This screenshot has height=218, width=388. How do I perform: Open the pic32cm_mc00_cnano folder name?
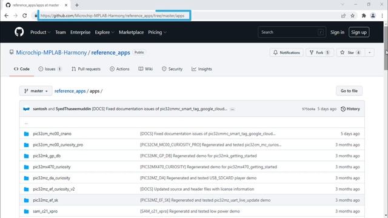pos(52,134)
